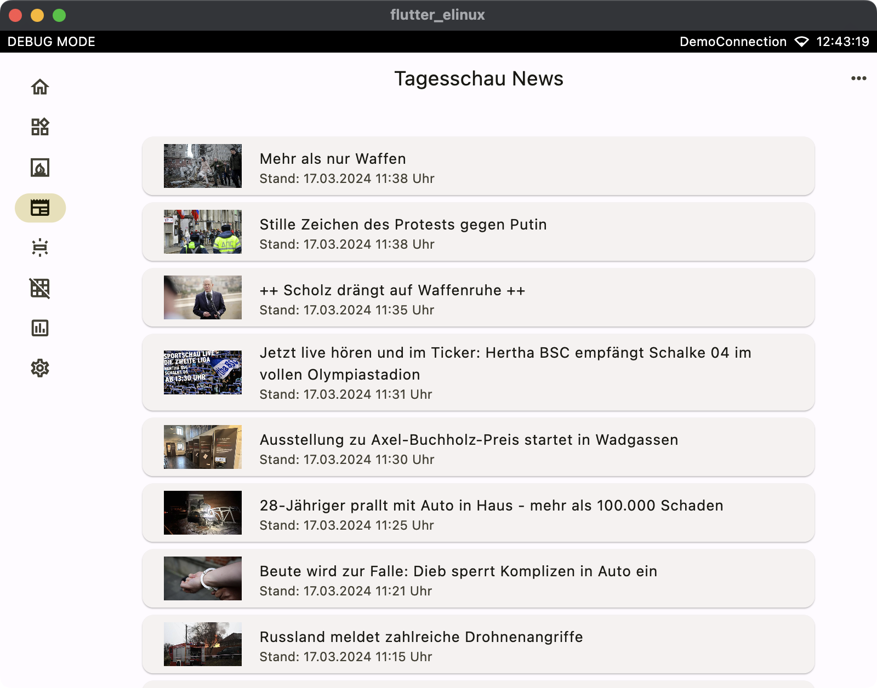Click handcuffs thumbnail of Beute article
The image size is (877, 688).
point(203,578)
